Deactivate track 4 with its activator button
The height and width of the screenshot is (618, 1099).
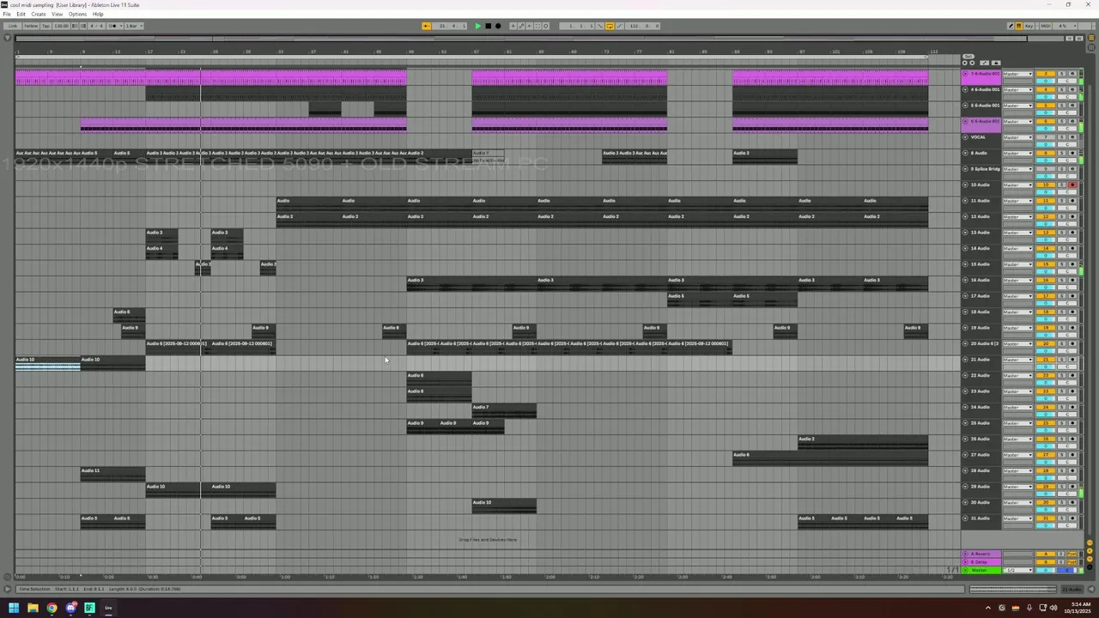(x=1046, y=89)
